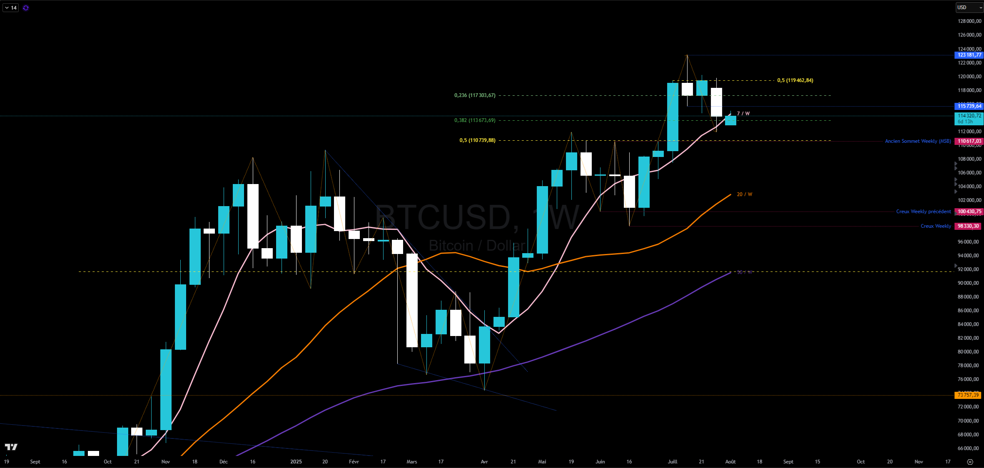Screen dimensions: 984x468
Task: Click the pink "7 / W" moving average label
Action: pyautogui.click(x=743, y=113)
